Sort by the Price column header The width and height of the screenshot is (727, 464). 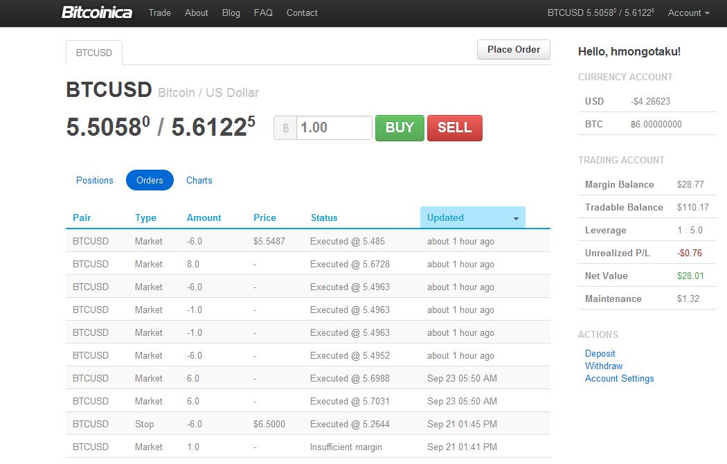264,218
